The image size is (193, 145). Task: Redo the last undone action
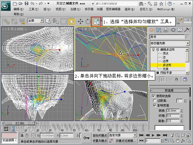click(x=41, y=3)
